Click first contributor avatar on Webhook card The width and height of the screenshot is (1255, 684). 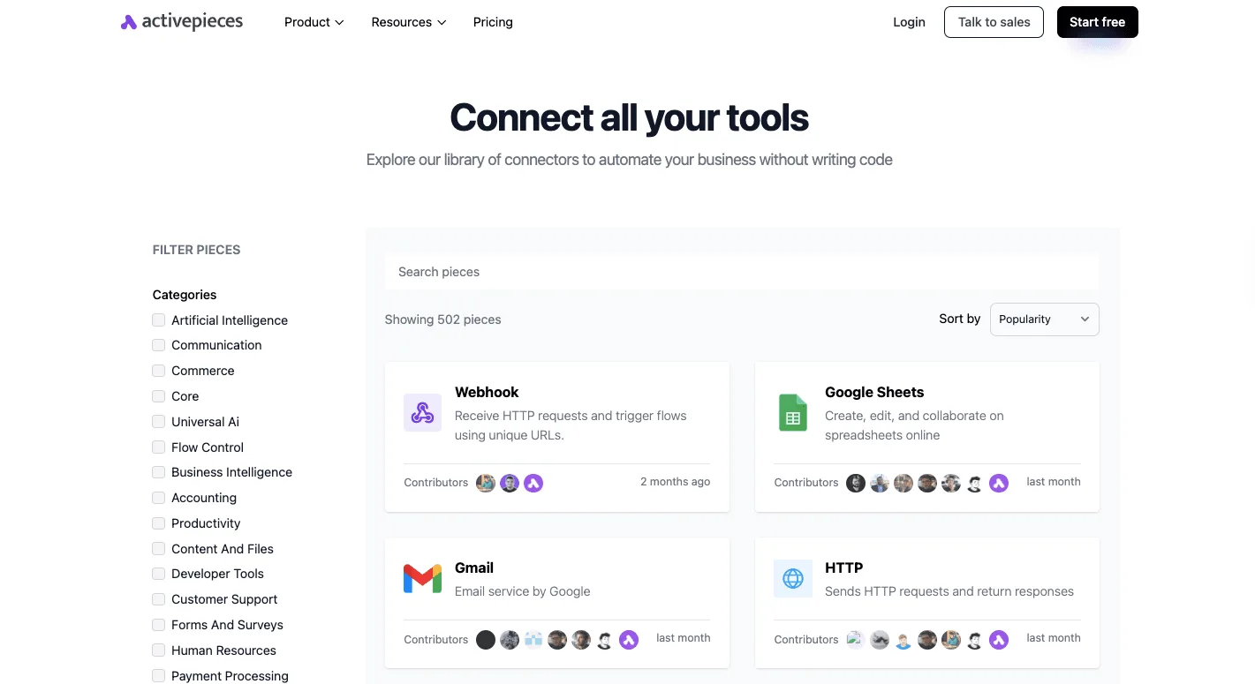[x=486, y=483]
